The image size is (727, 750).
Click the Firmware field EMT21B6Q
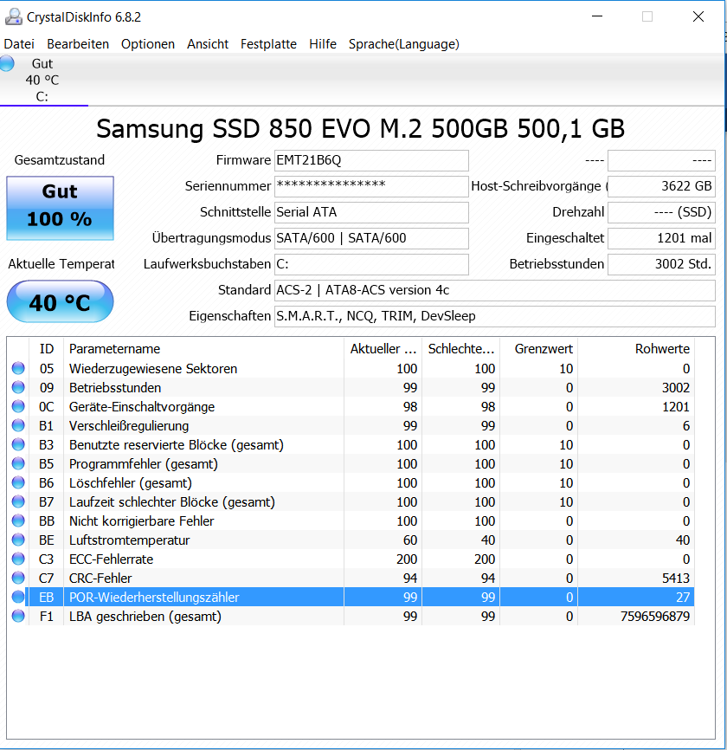coord(371,160)
